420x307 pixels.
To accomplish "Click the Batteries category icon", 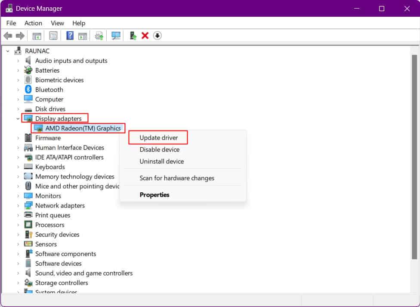I will click(x=28, y=70).
